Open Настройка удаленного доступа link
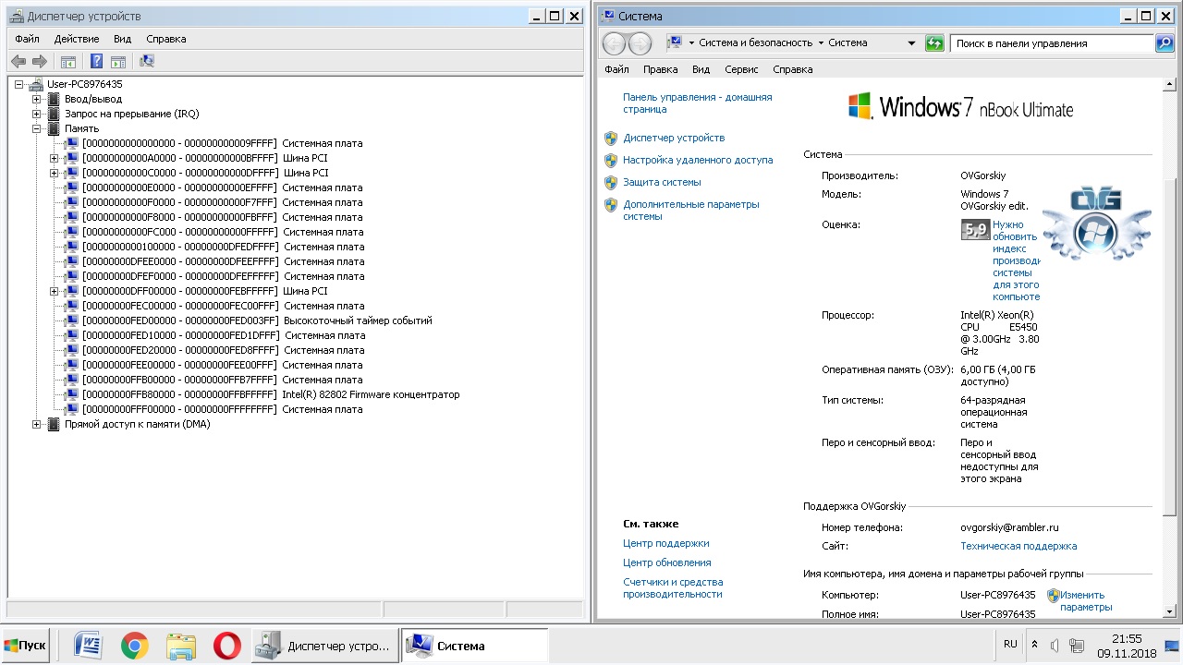 point(698,160)
